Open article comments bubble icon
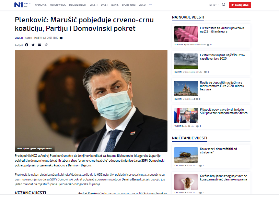 tap(61, 38)
